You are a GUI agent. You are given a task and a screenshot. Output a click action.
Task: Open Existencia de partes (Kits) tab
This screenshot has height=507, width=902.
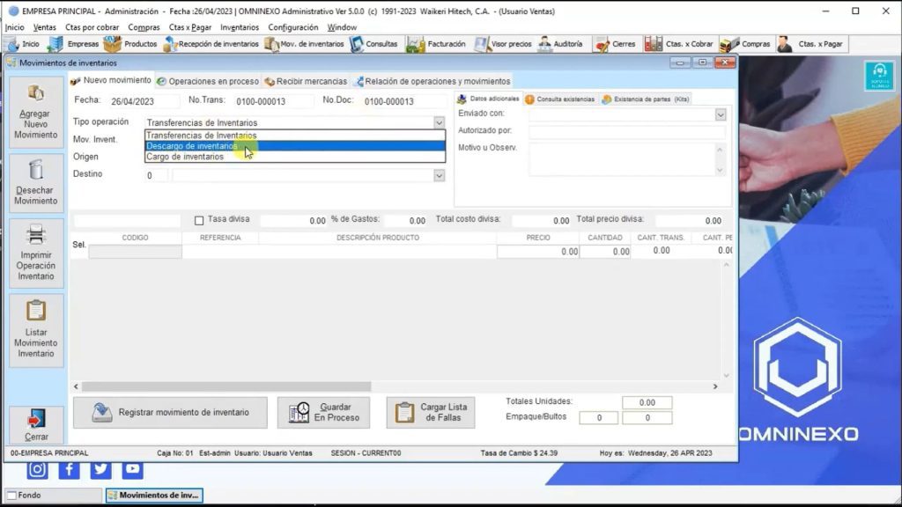pos(646,99)
